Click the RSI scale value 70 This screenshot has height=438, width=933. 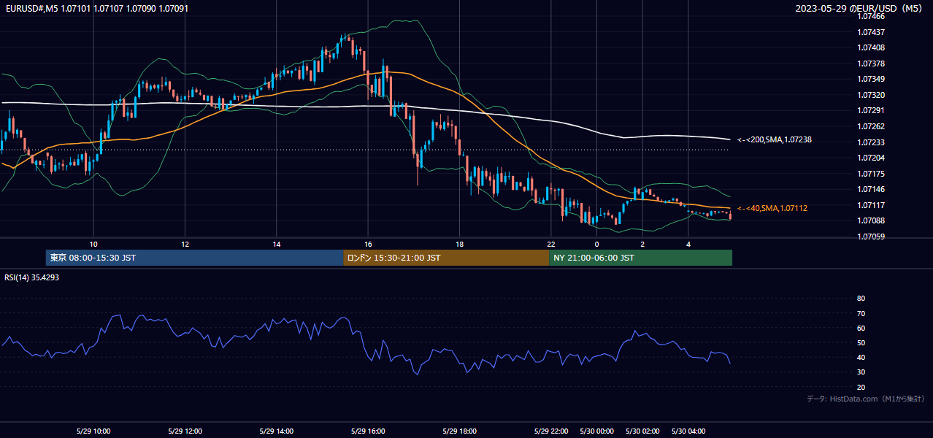[x=861, y=313]
